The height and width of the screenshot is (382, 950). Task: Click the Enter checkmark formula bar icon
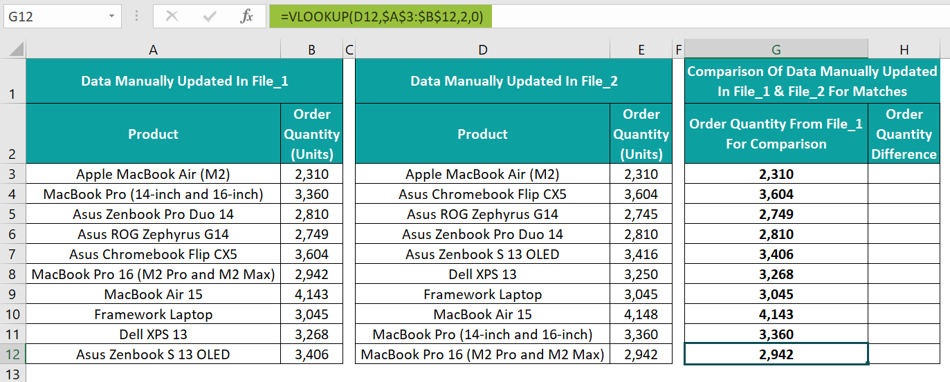210,17
